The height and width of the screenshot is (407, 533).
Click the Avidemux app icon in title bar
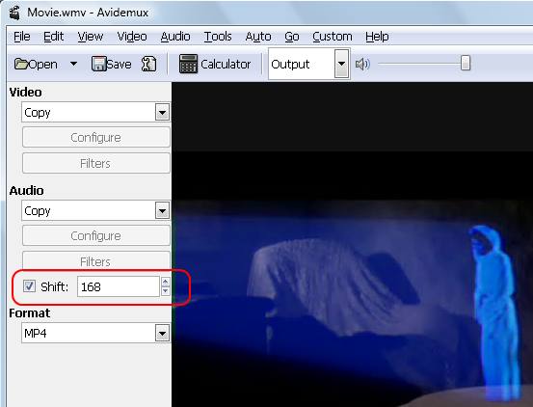[x=14, y=13]
